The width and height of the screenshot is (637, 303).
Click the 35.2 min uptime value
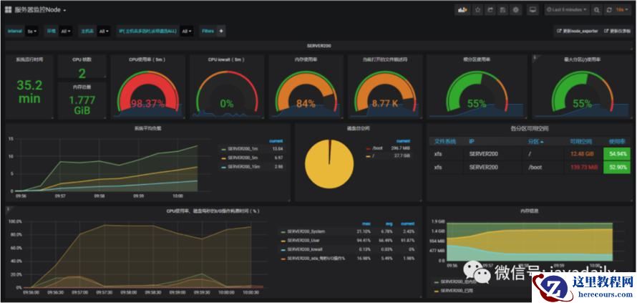(29, 92)
